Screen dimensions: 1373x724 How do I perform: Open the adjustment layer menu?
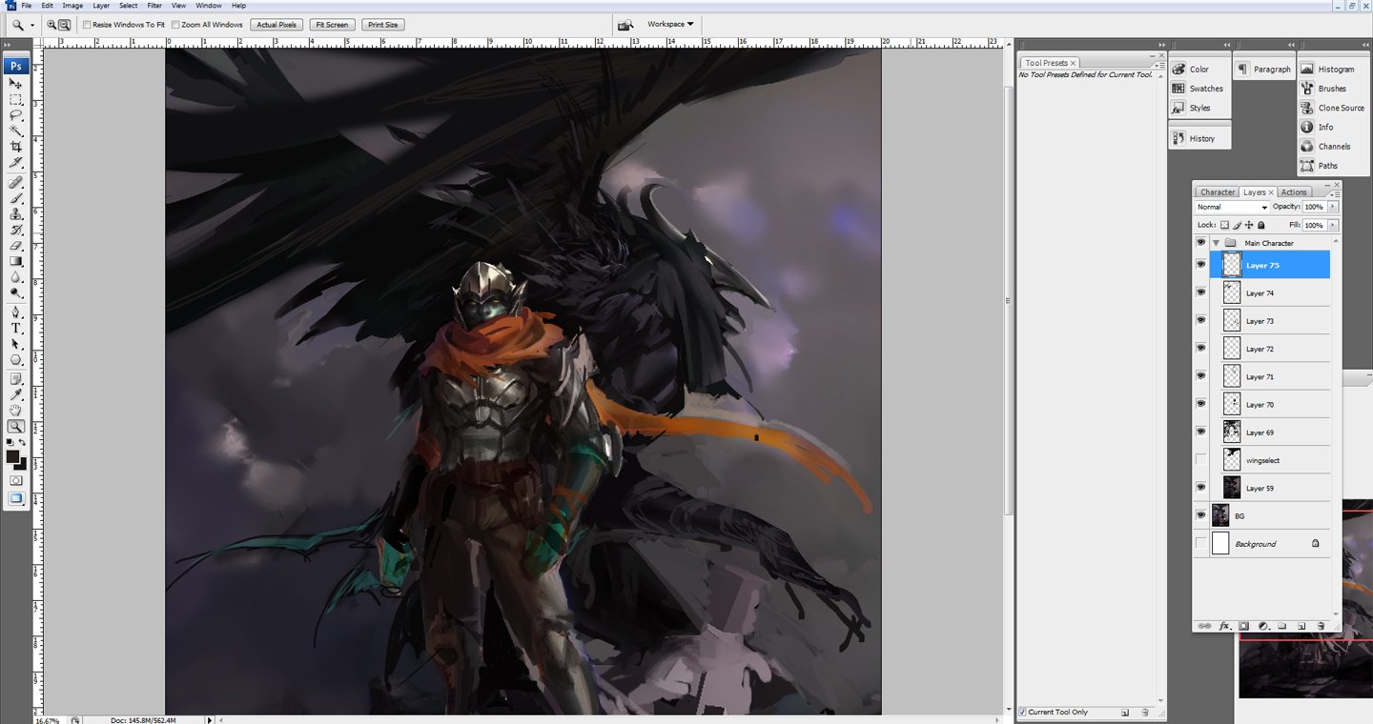point(1263,626)
